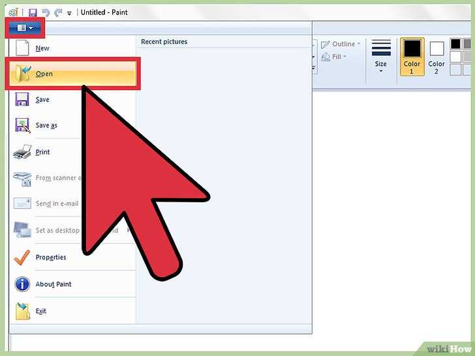Viewport: 475px width, 356px height.
Task: Click the From scanner menu entry text
Action: point(59,178)
